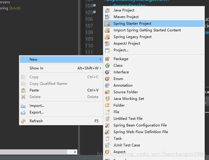Click the horizontal scrollbar right arrow
Image resolution: width=209 pixels, height=160 pixels.
pyautogui.click(x=75, y=152)
